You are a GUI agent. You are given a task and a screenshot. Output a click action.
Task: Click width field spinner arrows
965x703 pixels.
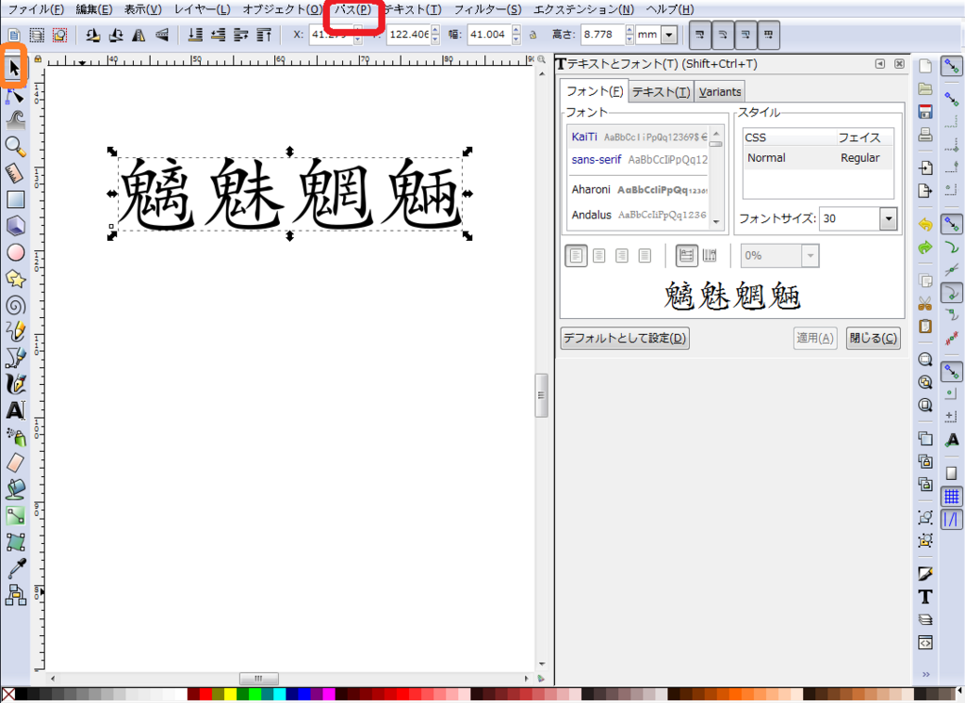[x=515, y=35]
